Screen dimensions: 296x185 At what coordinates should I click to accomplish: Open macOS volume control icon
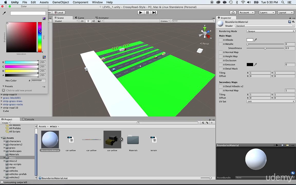(x=249, y=2)
